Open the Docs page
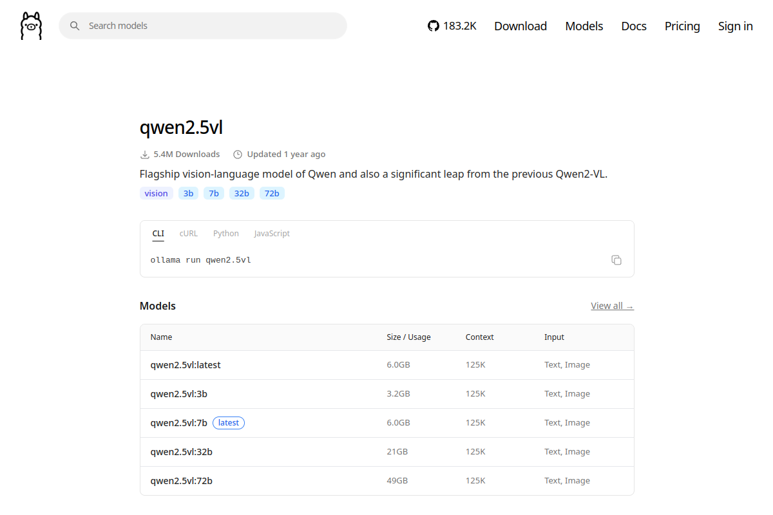This screenshot has height=515, width=773. (x=634, y=26)
